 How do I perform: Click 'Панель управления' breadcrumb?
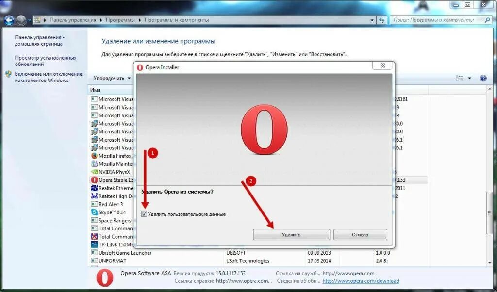click(x=73, y=20)
